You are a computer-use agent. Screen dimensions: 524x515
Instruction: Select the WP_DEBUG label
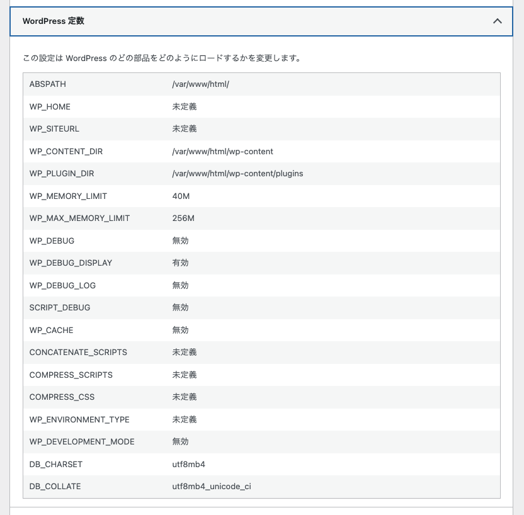click(52, 241)
